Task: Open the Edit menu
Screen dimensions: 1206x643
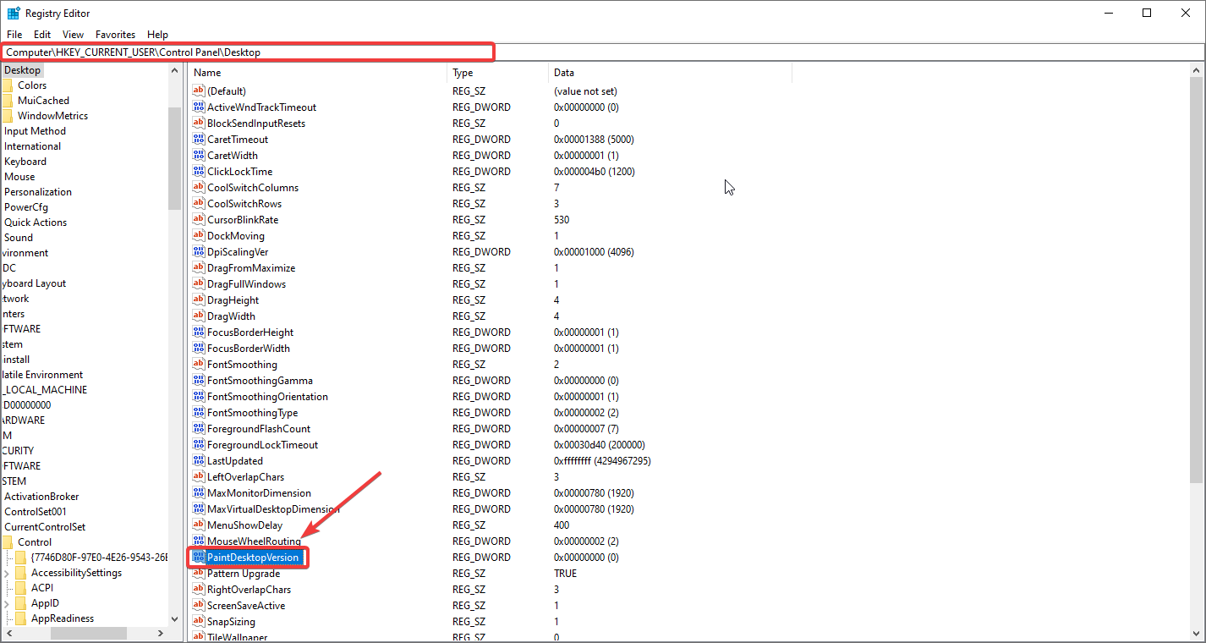Action: coord(42,35)
